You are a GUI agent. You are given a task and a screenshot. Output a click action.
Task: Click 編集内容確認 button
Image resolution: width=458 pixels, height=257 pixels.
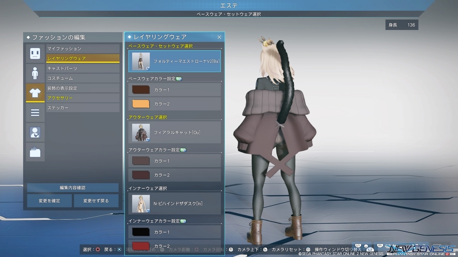73,188
